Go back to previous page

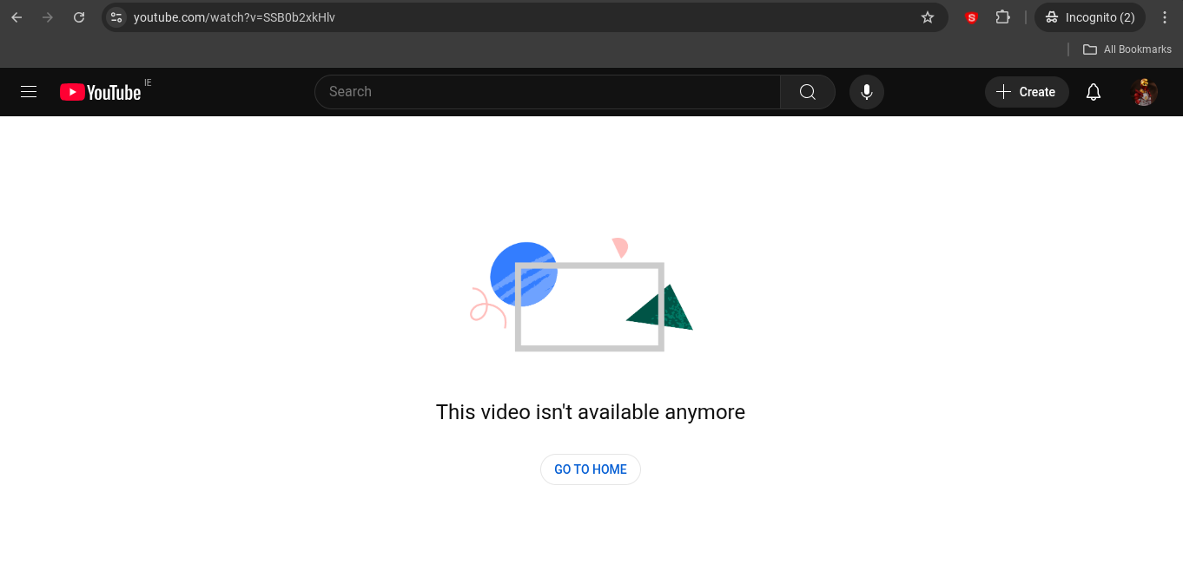click(x=17, y=17)
